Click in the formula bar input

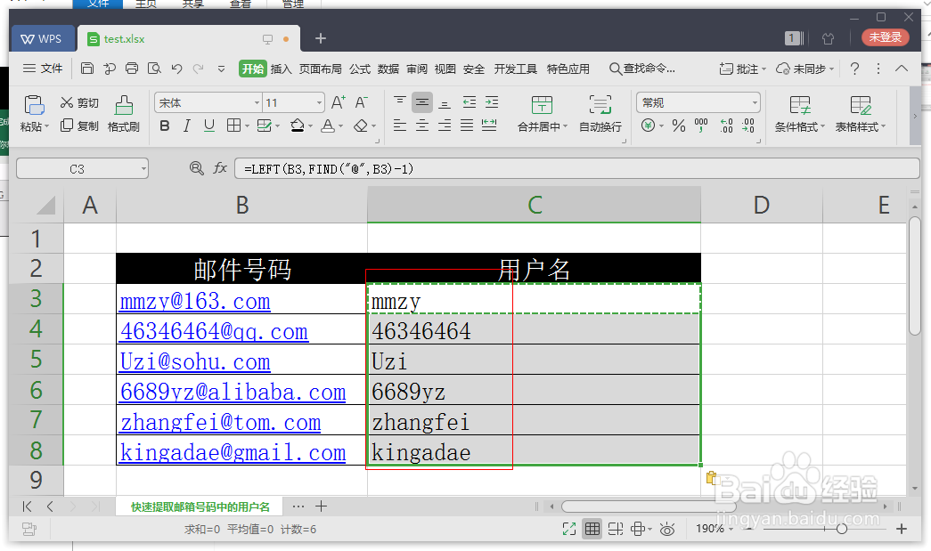[x=577, y=168]
